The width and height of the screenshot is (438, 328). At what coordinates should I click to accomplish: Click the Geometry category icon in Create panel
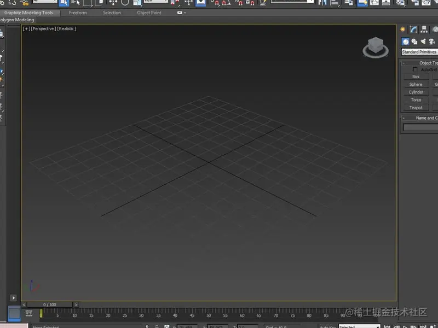[x=406, y=41]
